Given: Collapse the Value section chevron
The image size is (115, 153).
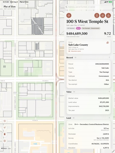Looking at the screenshot, I should coord(109,91).
